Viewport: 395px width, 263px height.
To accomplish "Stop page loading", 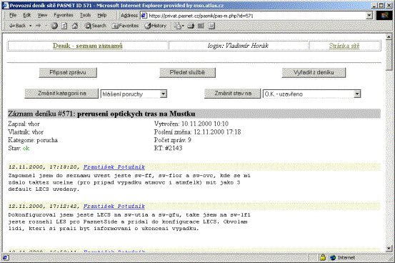I will (54, 26).
